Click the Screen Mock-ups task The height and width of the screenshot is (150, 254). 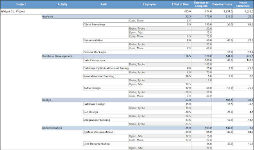coord(95,52)
